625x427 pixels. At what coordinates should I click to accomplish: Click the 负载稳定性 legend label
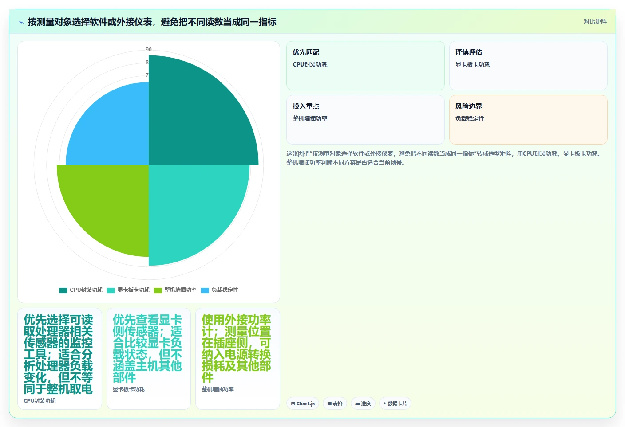(x=225, y=290)
